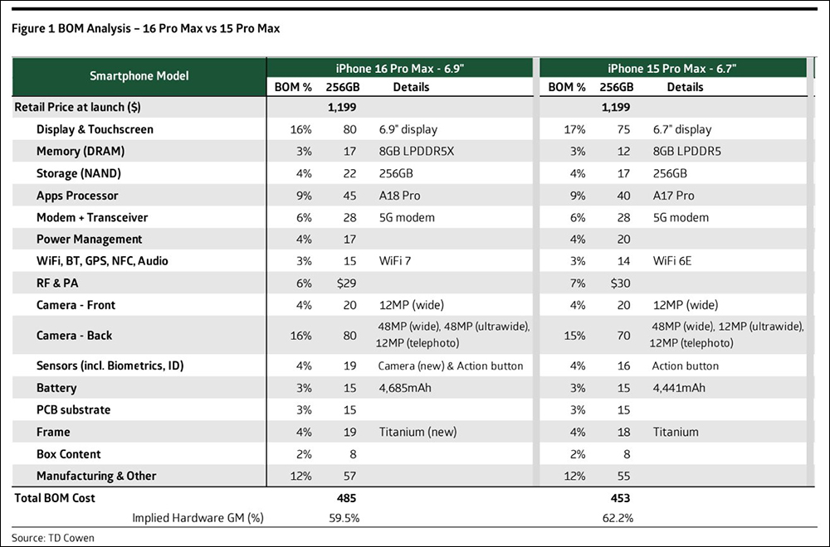Select the Camera - Back row label
The image size is (830, 547).
(x=74, y=336)
